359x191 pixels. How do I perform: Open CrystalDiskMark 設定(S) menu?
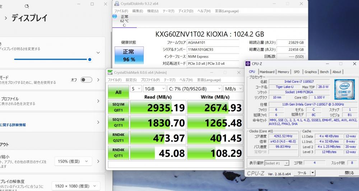click(x=131, y=80)
